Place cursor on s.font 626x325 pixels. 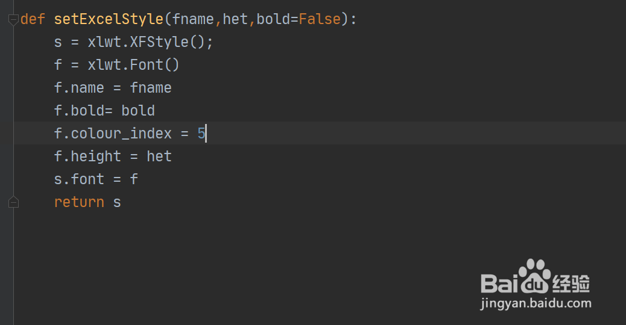pos(79,179)
